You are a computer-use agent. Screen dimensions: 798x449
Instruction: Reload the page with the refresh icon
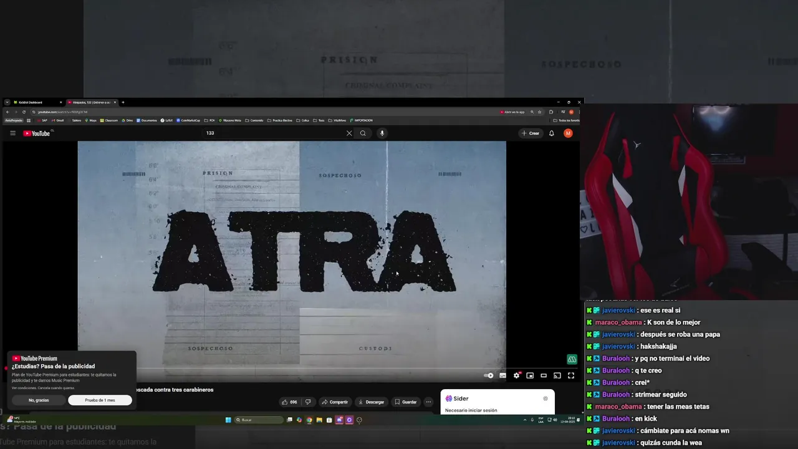pyautogui.click(x=24, y=112)
